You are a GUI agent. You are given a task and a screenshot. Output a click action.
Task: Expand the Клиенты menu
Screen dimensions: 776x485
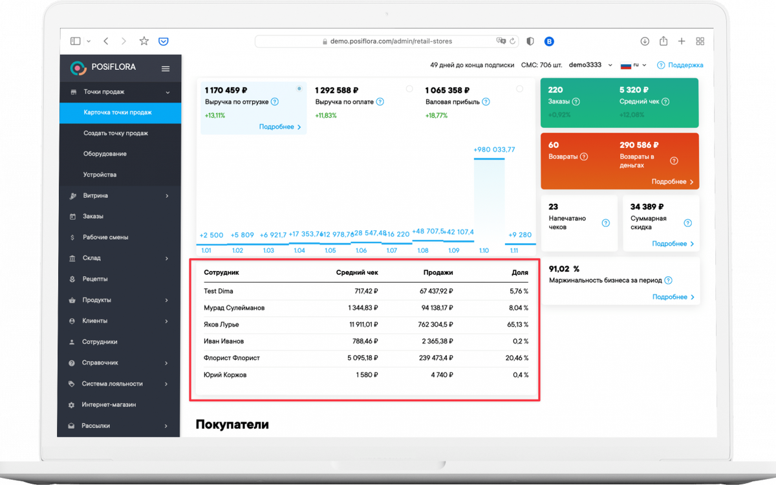167,321
